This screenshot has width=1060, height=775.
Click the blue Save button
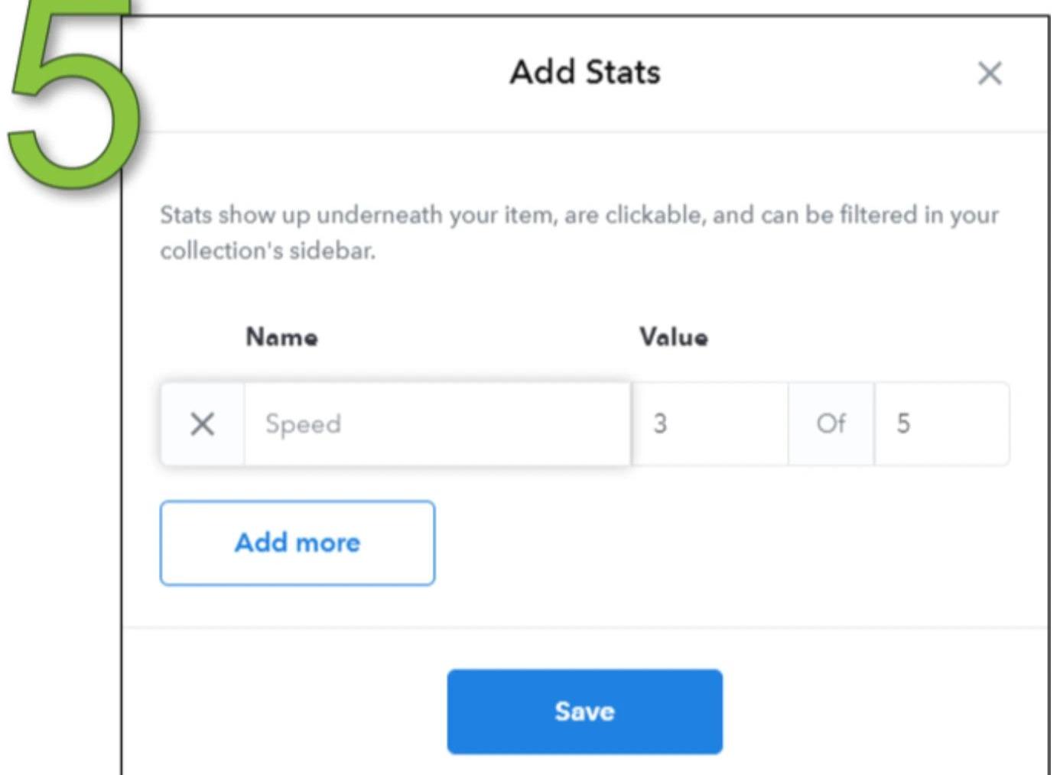pos(585,712)
